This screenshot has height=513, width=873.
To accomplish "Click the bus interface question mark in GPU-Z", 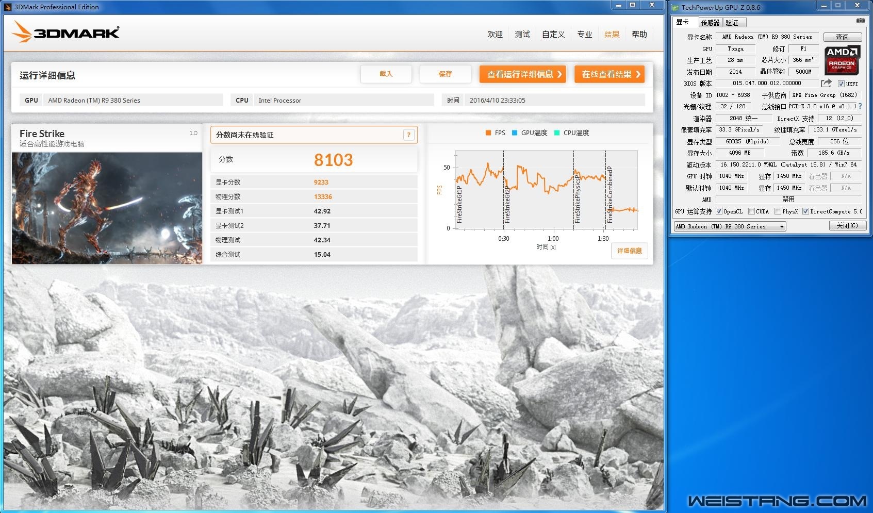I will point(860,106).
